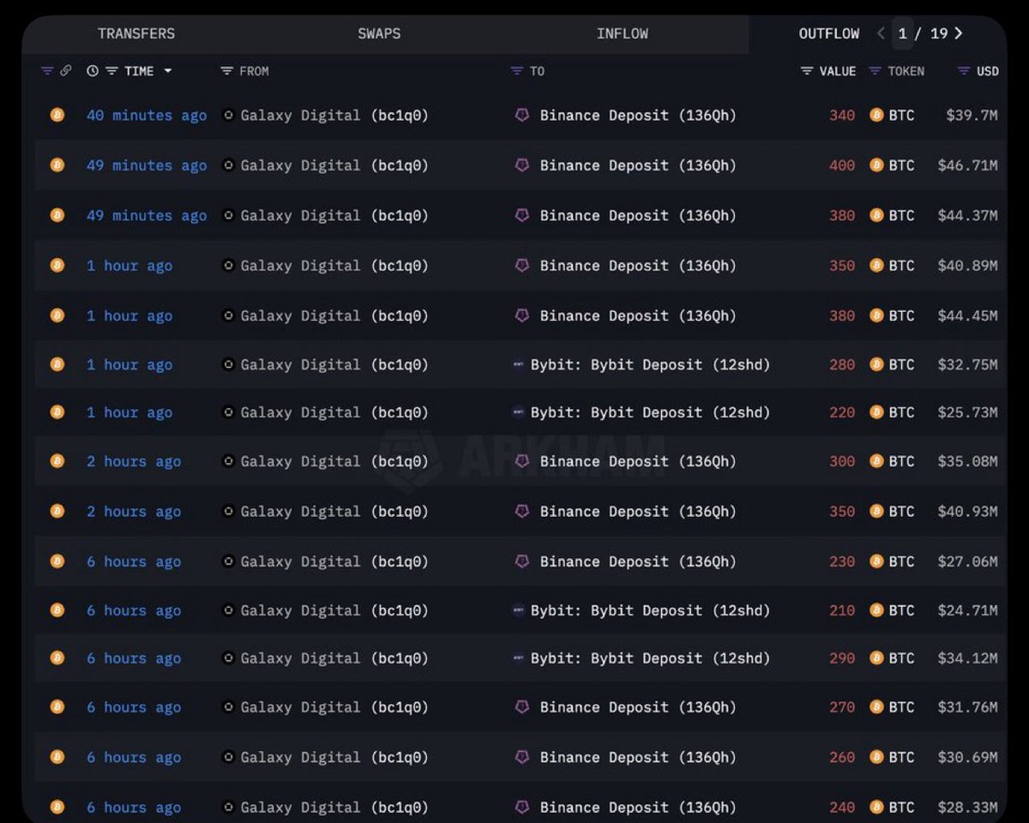This screenshot has width=1029, height=823.
Task: Open Binance Deposit (136Qh) in the $40.93M row
Action: pos(638,512)
